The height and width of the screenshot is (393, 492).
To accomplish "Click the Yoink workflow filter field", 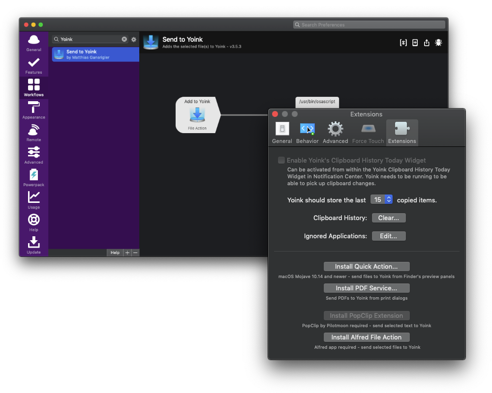I will [x=91, y=39].
